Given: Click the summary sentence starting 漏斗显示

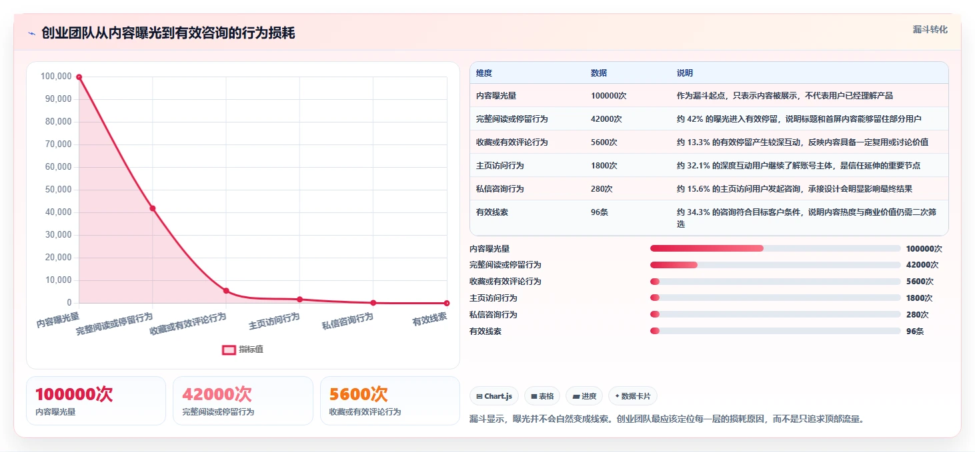Looking at the screenshot, I should click(668, 419).
